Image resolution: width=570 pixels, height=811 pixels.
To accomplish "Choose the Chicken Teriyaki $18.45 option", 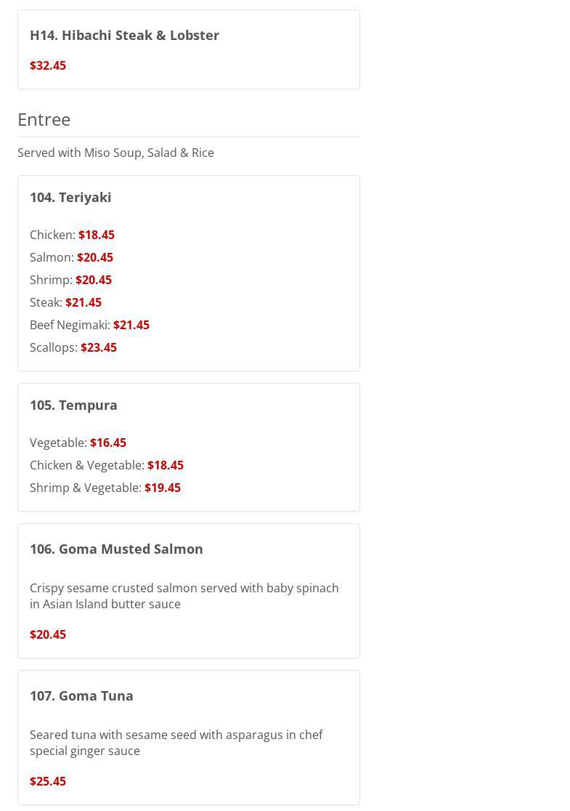I will coord(73,235).
